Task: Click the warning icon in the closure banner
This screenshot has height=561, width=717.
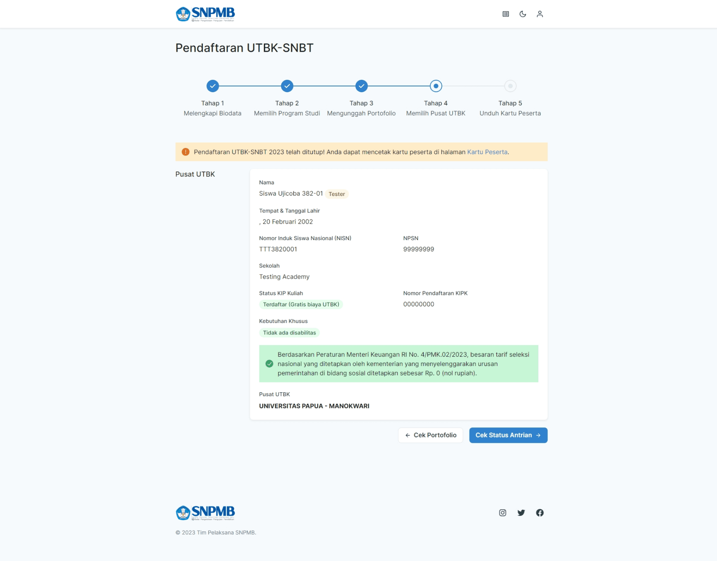Action: 185,152
